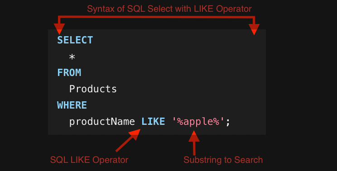Click the productName column text
337x171 pixels.
[102, 122]
